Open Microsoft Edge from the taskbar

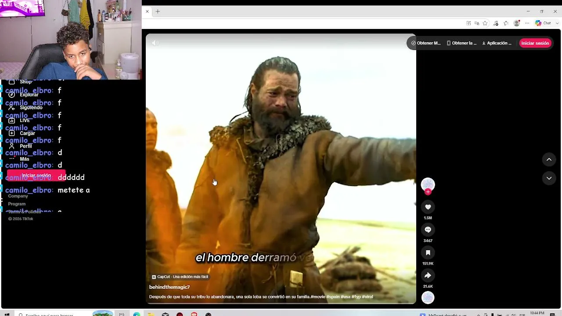137,314
